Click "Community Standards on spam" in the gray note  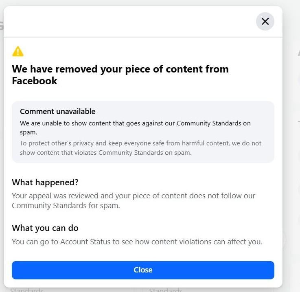click(145, 153)
